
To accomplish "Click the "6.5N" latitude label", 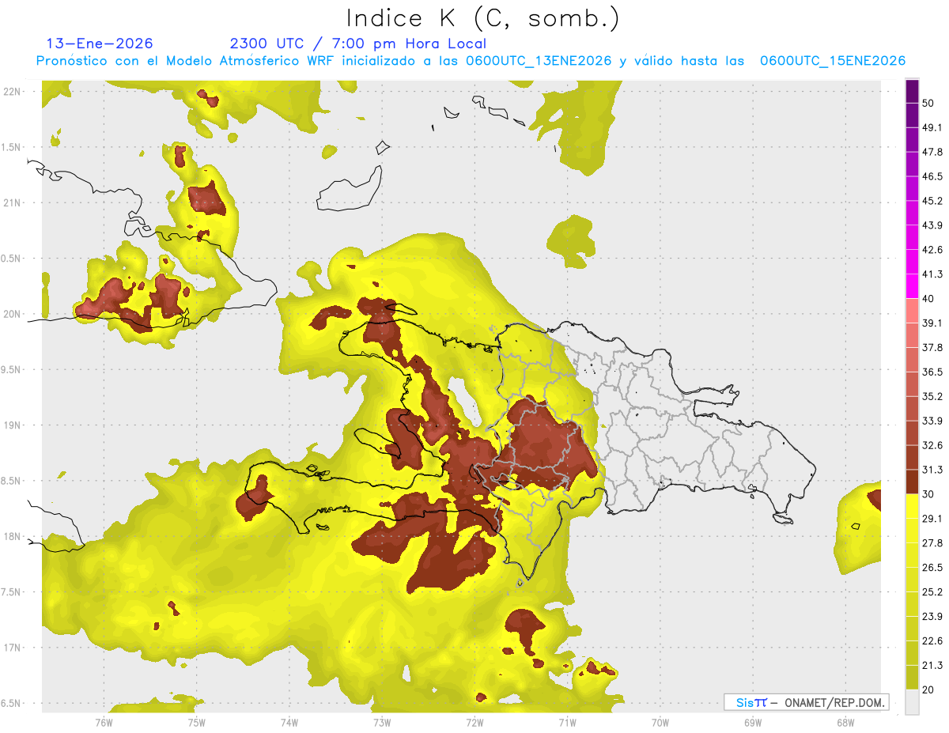I will [12, 703].
